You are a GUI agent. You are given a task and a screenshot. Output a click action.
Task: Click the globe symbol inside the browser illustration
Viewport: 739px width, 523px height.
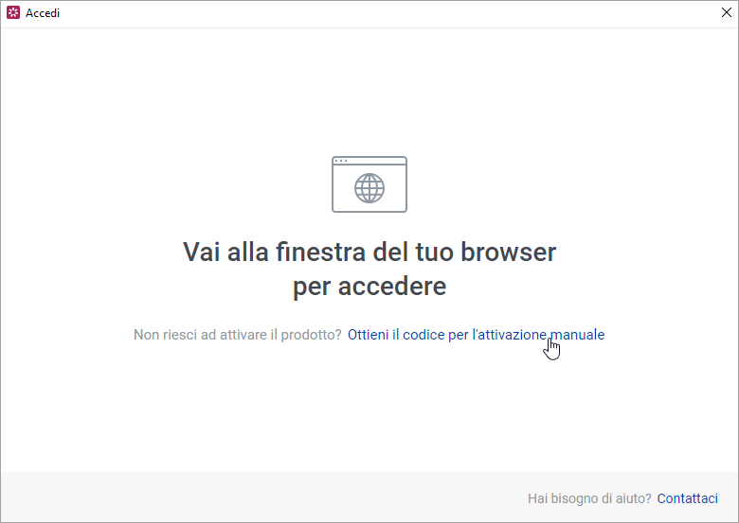(x=369, y=188)
